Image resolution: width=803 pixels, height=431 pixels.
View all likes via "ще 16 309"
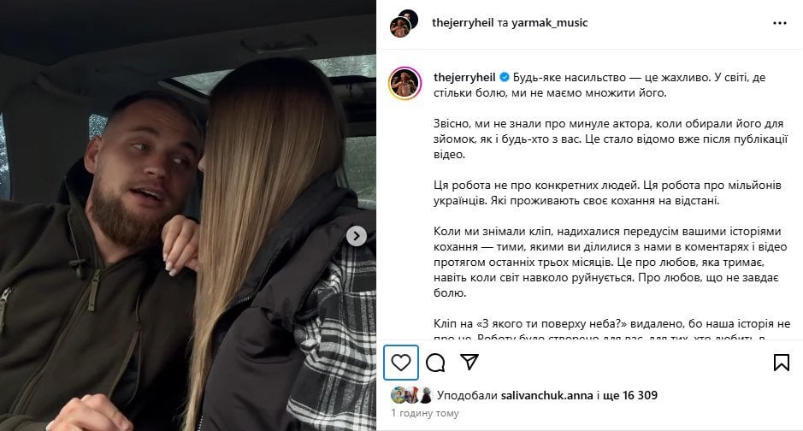(x=630, y=395)
